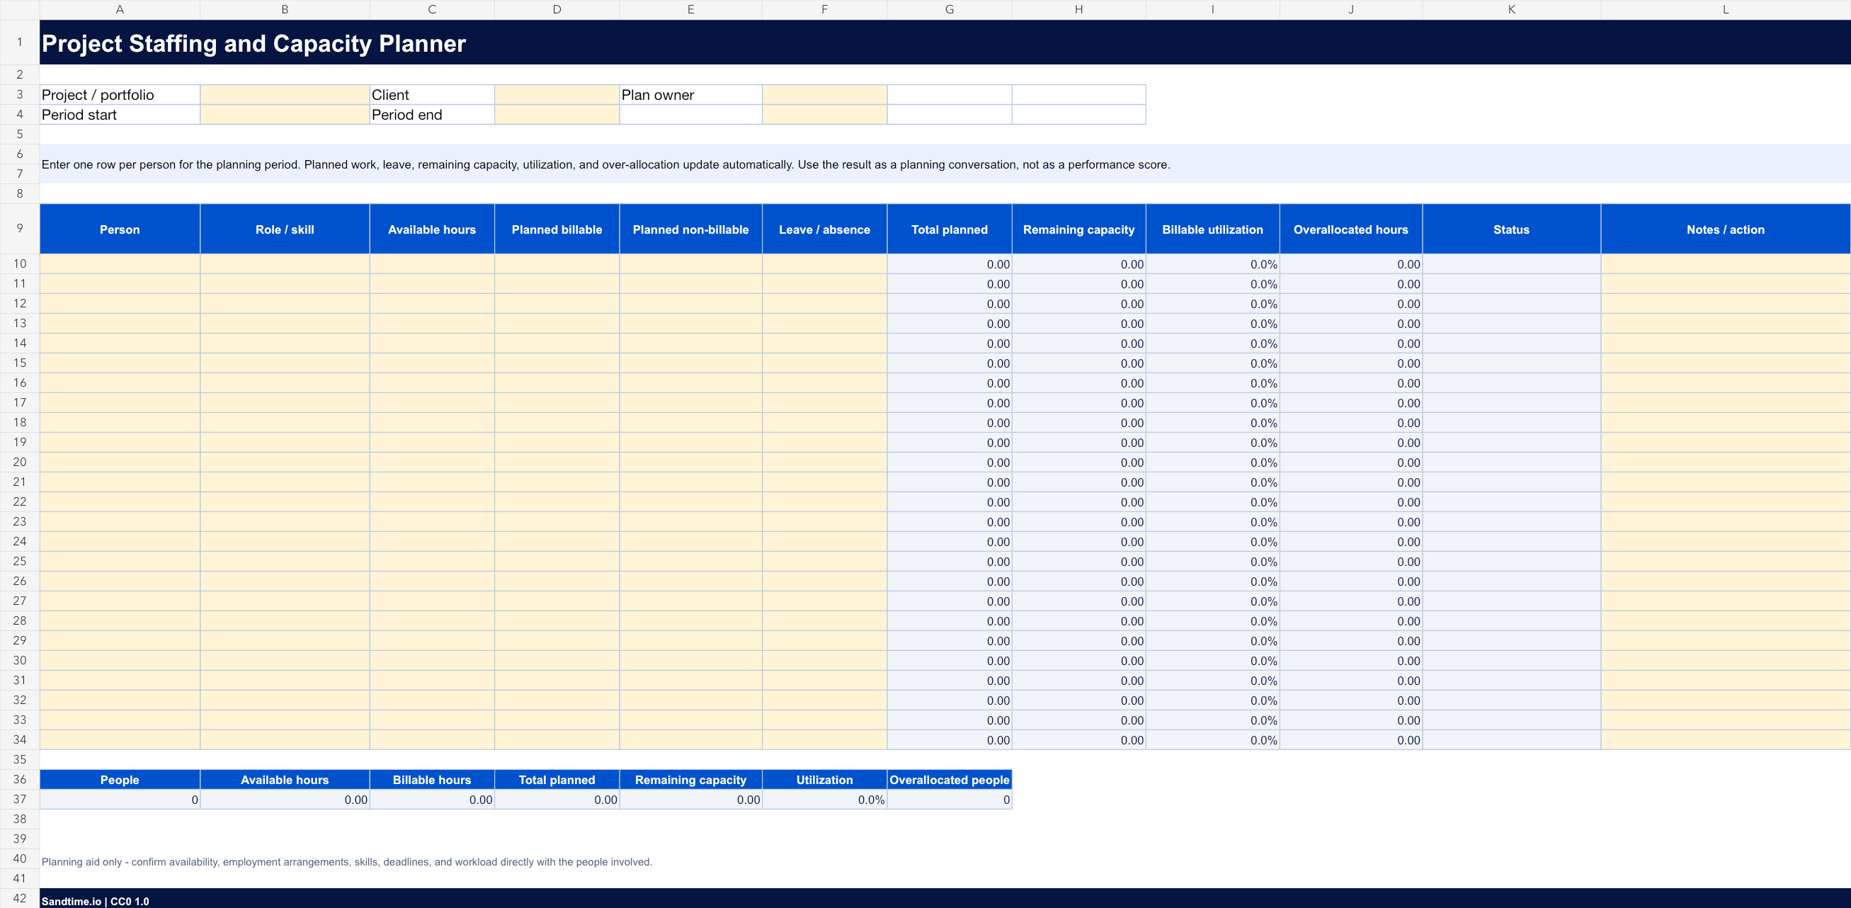This screenshot has width=1851, height=908.
Task: Select the summary Utilization value 0.0%
Action: tap(824, 800)
